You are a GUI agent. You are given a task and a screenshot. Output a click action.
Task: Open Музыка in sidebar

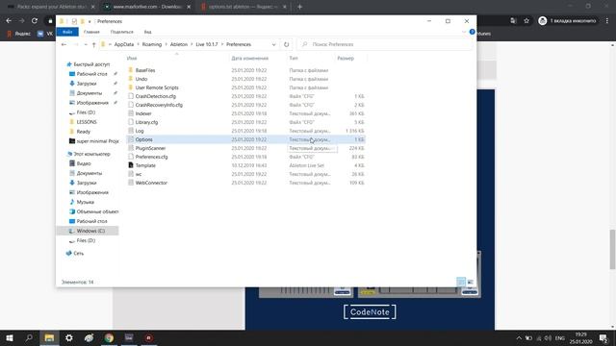(x=85, y=202)
